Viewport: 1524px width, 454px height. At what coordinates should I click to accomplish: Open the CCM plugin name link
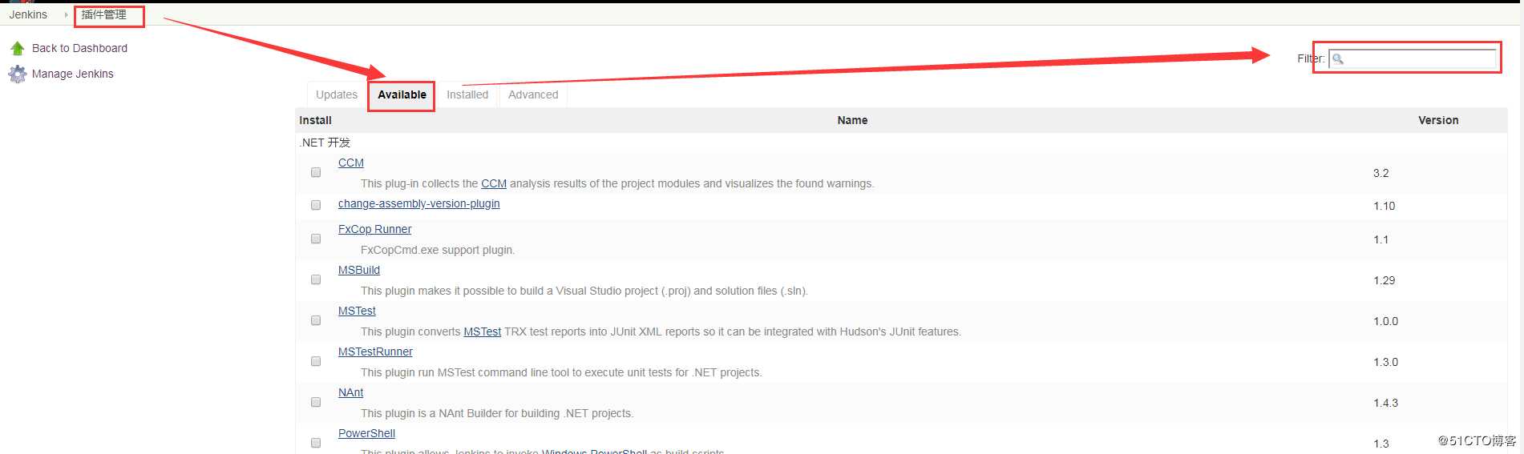pyautogui.click(x=351, y=163)
